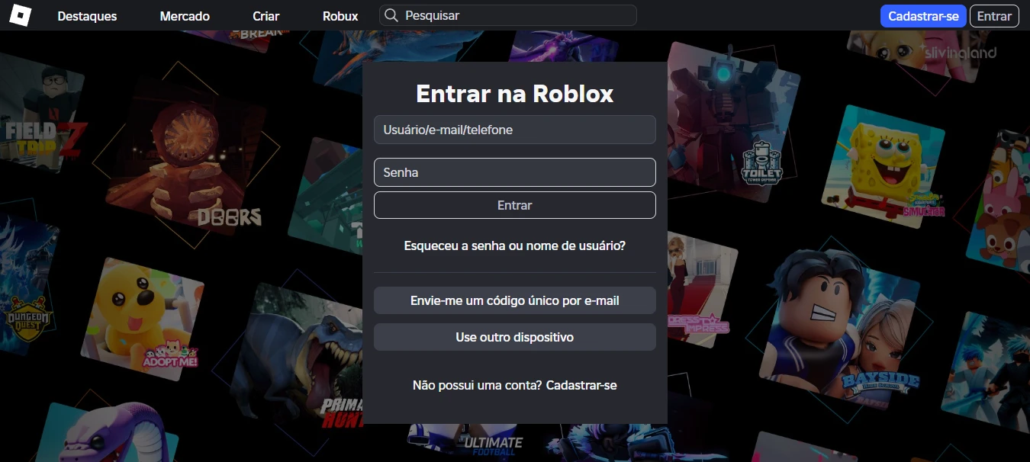Click the blue Cadastrar-se button
This screenshot has height=462, width=1030.
[x=923, y=15]
